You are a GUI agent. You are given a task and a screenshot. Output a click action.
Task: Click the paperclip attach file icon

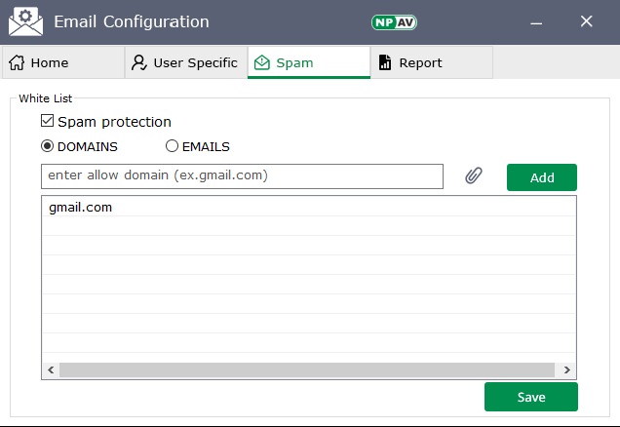click(x=474, y=176)
